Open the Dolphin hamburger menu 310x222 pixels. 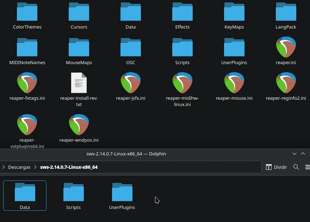308,167
